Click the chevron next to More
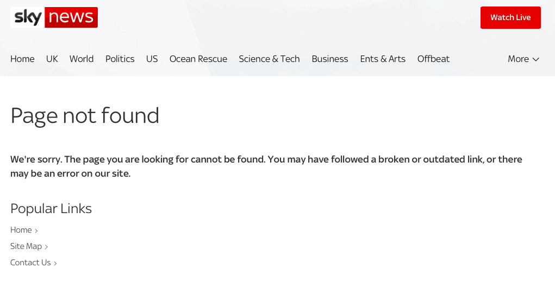Screen dimensions: 555x305 coord(536,59)
